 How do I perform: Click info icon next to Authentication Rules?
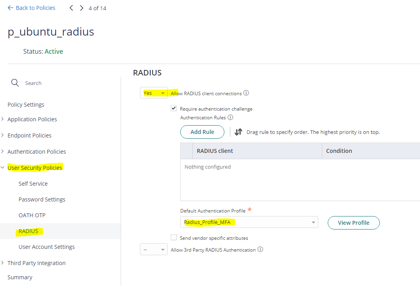tap(230, 117)
